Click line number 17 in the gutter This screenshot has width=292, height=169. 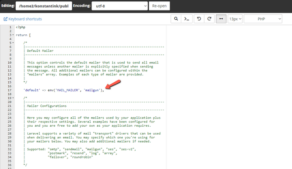click(10, 90)
